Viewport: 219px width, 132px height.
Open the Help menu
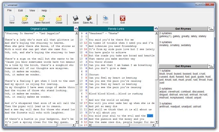click(44, 11)
